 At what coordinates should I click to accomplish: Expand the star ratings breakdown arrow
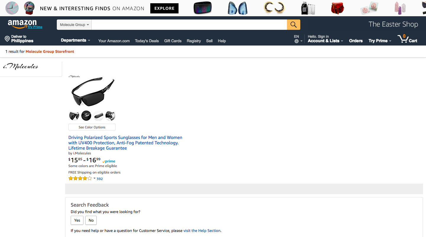tap(94, 178)
